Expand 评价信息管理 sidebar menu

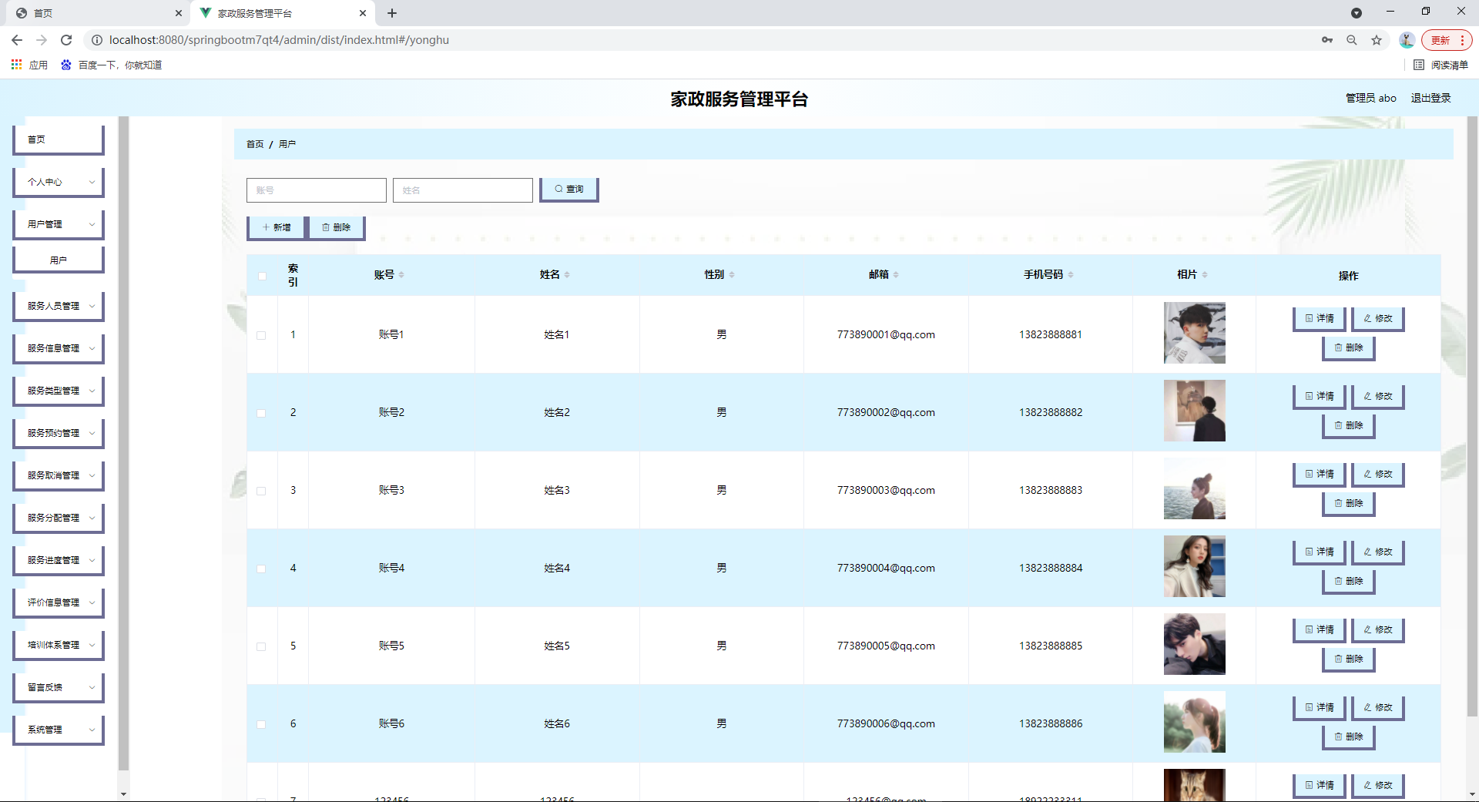tap(59, 603)
